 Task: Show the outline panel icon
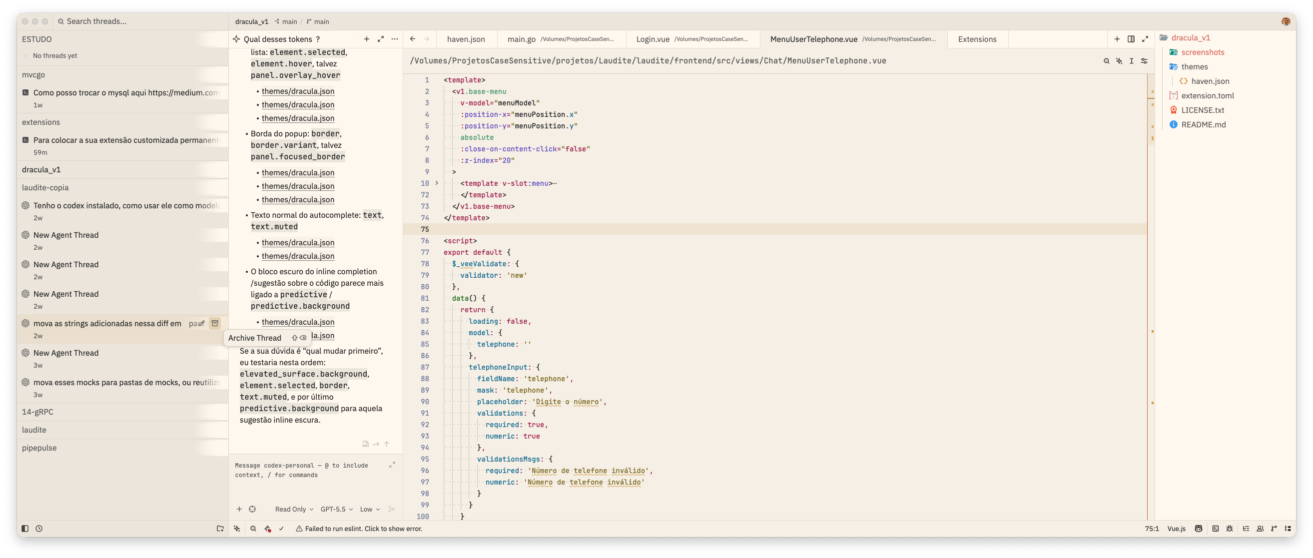tap(1246, 529)
